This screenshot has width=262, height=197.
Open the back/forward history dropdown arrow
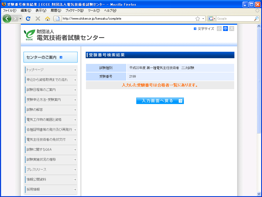(x=20, y=19)
